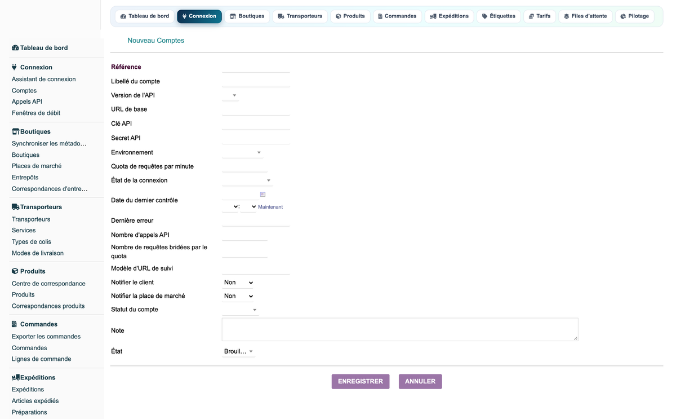The height and width of the screenshot is (419, 676).
Task: Click the Transporteurs truck icon in sidebar
Action: pos(15,207)
